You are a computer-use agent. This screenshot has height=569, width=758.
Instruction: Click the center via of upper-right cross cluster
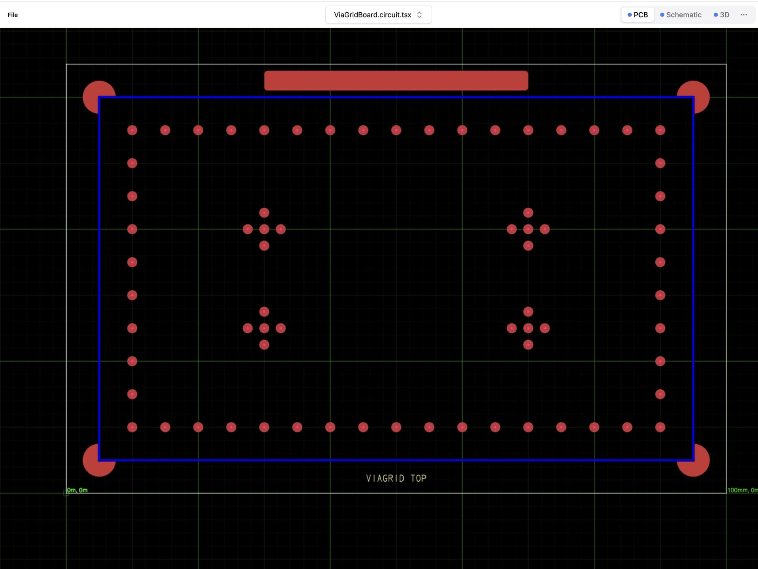click(x=528, y=229)
